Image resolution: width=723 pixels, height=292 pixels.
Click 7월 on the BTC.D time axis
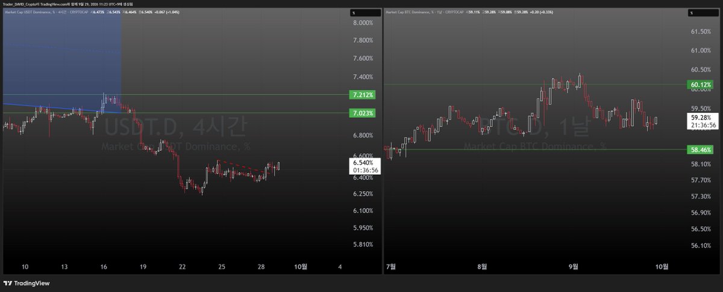point(390,266)
